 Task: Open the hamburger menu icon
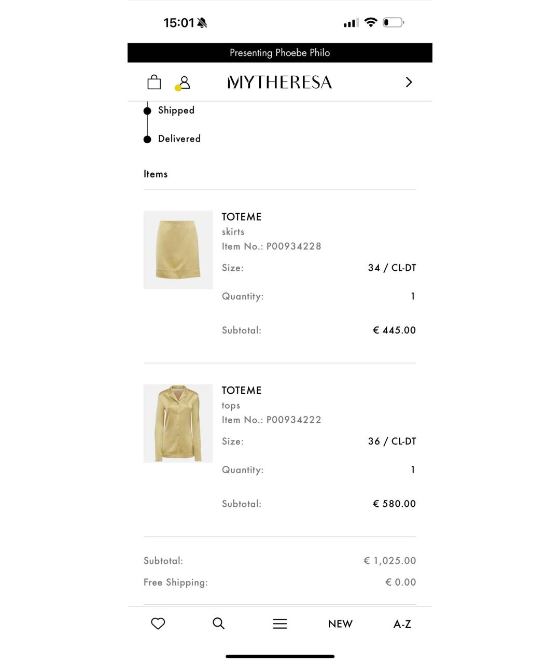[x=280, y=624]
